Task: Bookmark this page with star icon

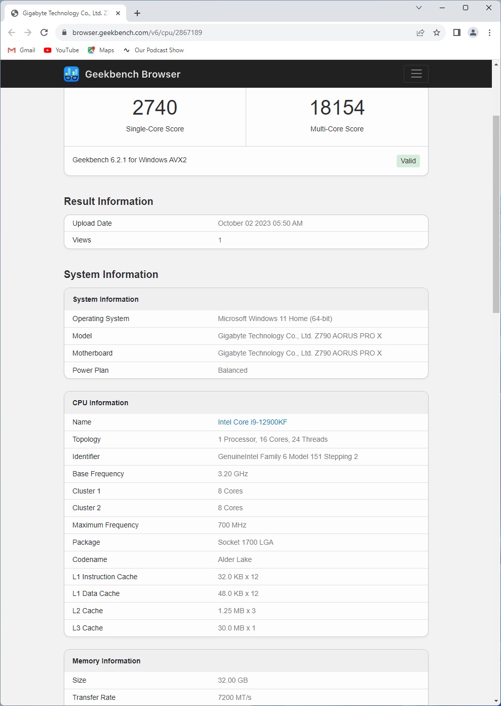Action: tap(437, 32)
